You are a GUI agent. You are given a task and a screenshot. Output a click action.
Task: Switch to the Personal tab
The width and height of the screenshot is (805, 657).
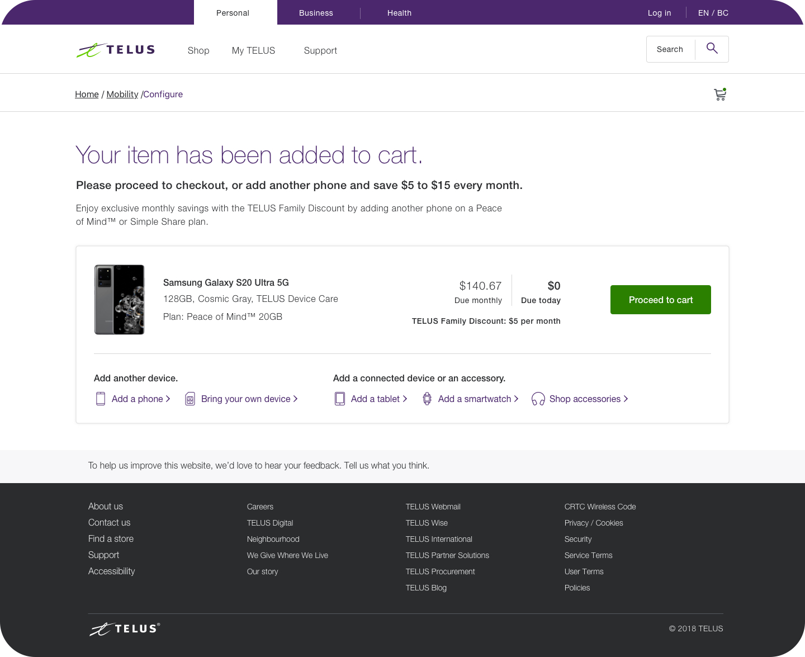(235, 12)
